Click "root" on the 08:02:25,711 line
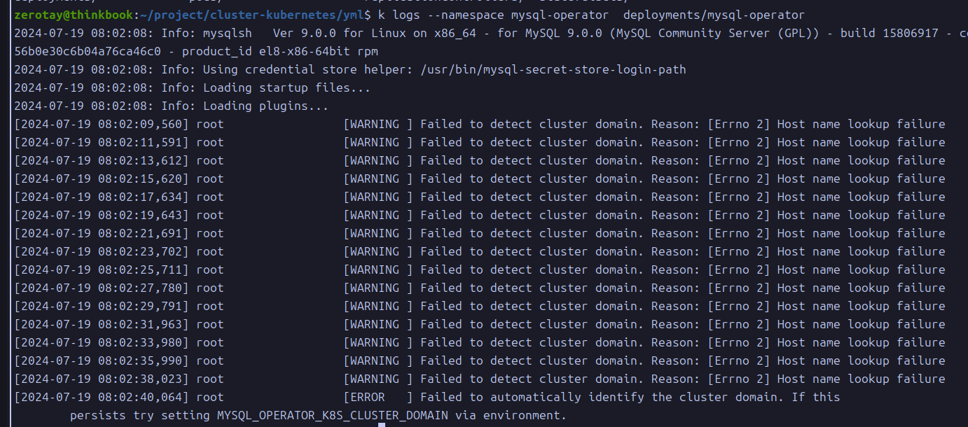The height and width of the screenshot is (427, 968). click(209, 269)
